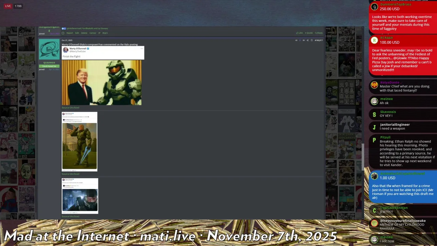Open the helmeted bearded man tweet thumbnail
Image resolution: width=437 pixels, height=246 pixels.
[x=80, y=196]
